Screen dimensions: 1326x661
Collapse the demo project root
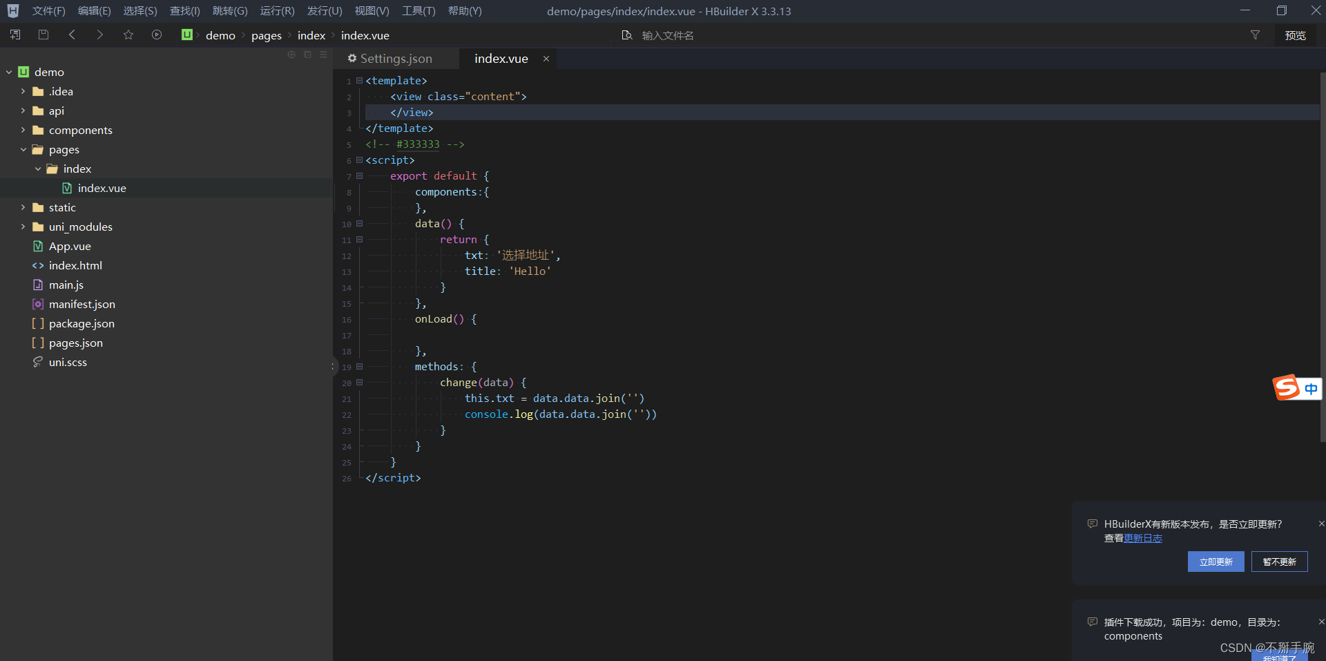coord(9,72)
